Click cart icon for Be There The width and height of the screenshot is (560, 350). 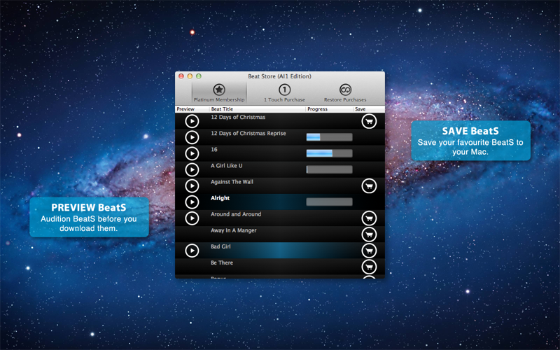369,267
